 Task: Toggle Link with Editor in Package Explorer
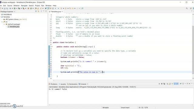click(38, 11)
